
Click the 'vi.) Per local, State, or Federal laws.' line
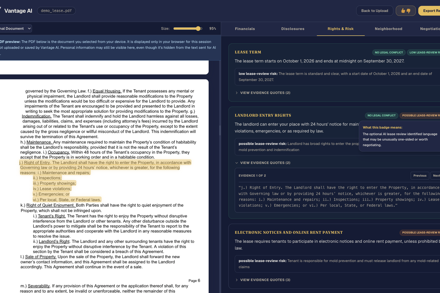pyautogui.click(x=67, y=200)
